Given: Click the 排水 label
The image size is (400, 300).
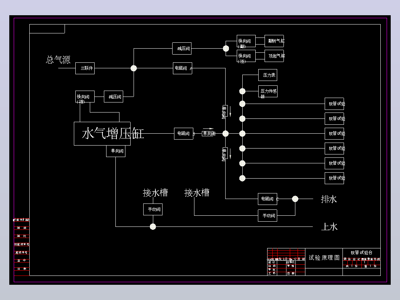Looking at the screenshot, I should click(x=329, y=199).
